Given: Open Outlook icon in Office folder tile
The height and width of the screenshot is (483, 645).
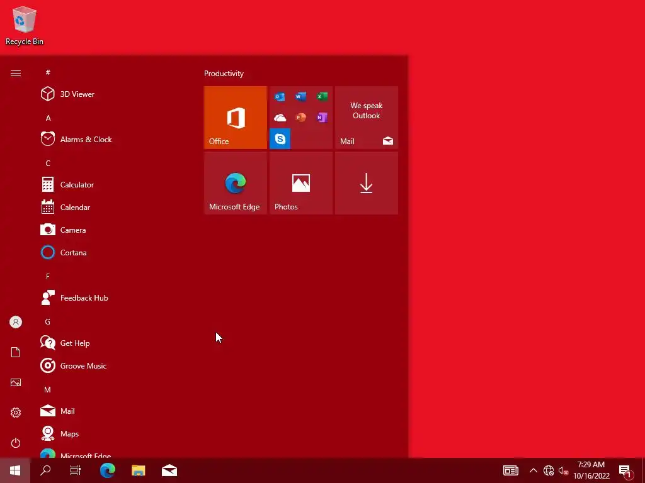Looking at the screenshot, I should pyautogui.click(x=280, y=97).
